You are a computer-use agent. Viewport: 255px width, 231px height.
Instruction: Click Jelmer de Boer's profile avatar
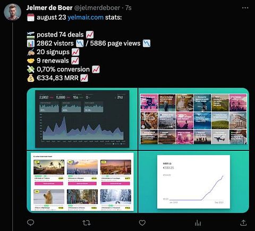(x=12, y=12)
